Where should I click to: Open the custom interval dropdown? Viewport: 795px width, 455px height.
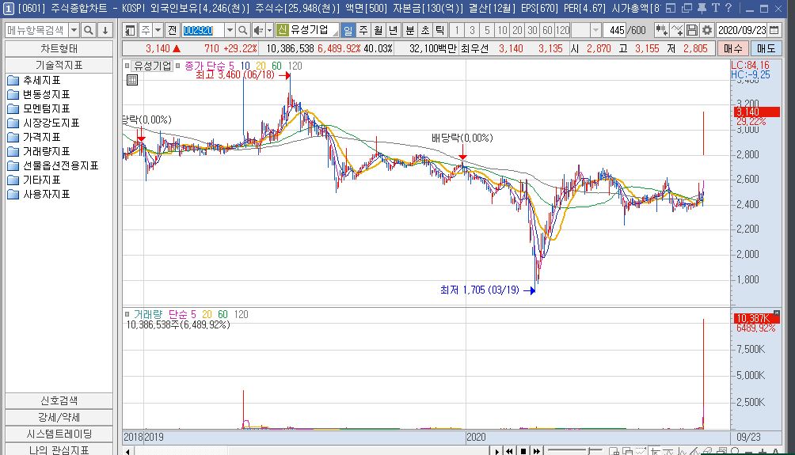point(595,30)
